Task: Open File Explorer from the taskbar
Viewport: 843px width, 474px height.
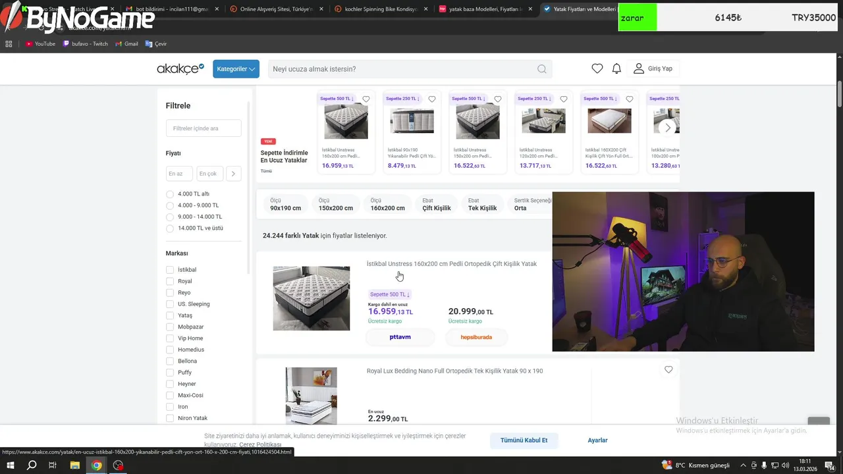Action: coord(75,465)
